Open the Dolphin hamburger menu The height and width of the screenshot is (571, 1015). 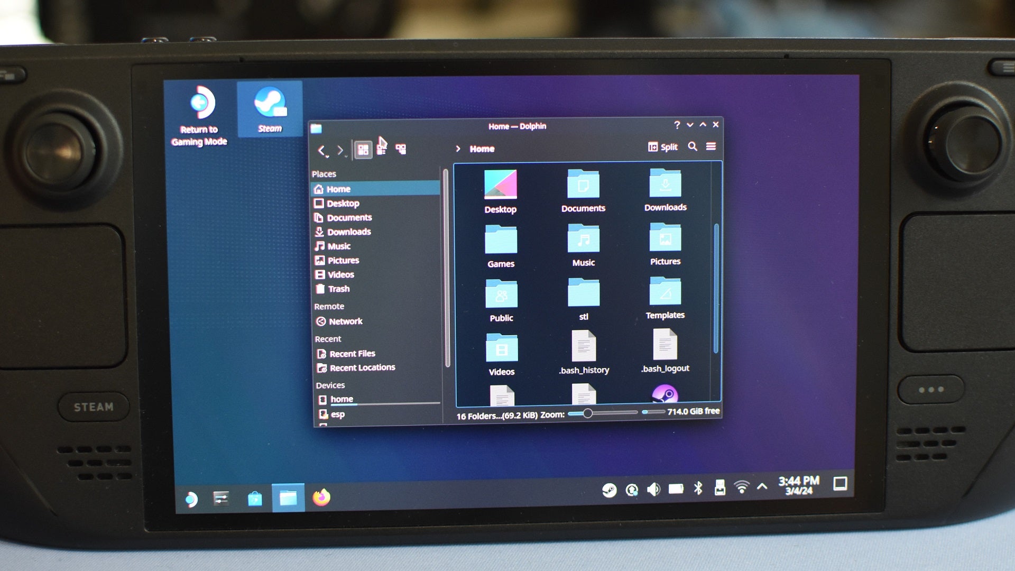711,146
